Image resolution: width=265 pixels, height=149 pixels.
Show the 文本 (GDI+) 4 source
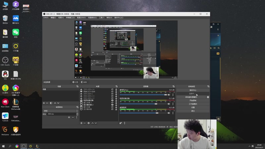coord(112,89)
